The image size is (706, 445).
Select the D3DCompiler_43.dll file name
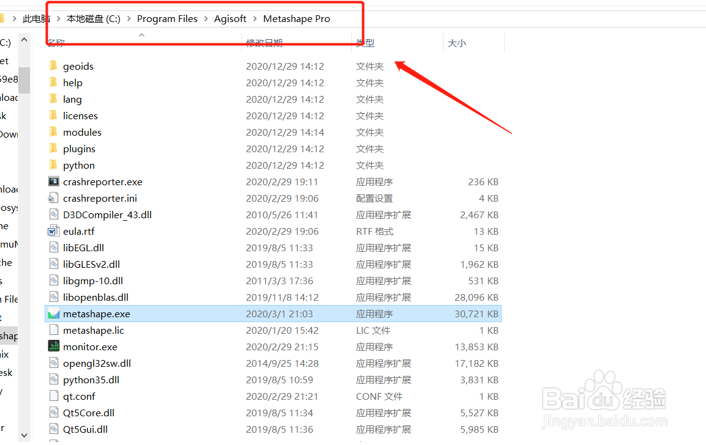coord(107,215)
